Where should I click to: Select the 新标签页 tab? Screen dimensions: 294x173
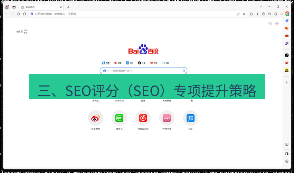tap(41, 7)
